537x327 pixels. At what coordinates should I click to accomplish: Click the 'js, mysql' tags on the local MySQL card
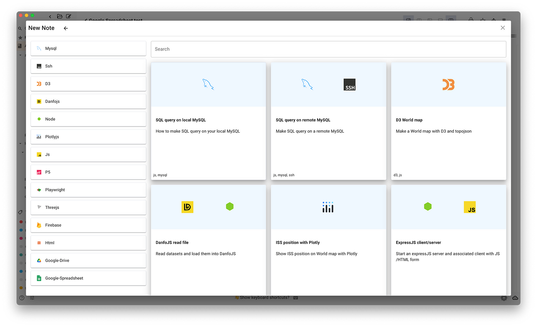(x=160, y=175)
